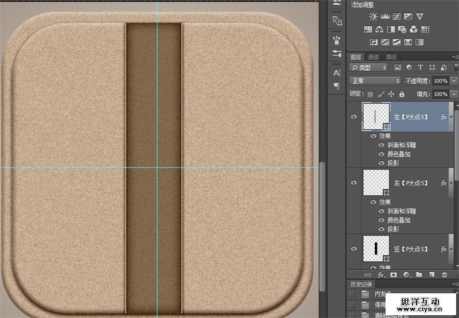Add a layer mask
Viewport: 459px width, 318px height.
tap(393, 275)
